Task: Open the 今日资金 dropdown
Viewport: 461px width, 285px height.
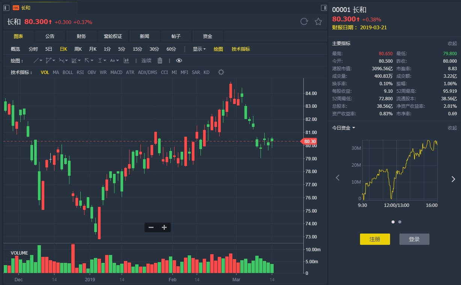Action: click(343, 128)
